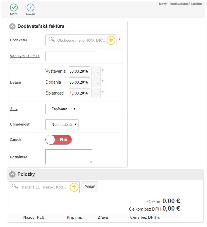Viewport: 207px width, 227px height.
Task: Open the Stav dropdown showing Zapísaný
Action: [61, 109]
